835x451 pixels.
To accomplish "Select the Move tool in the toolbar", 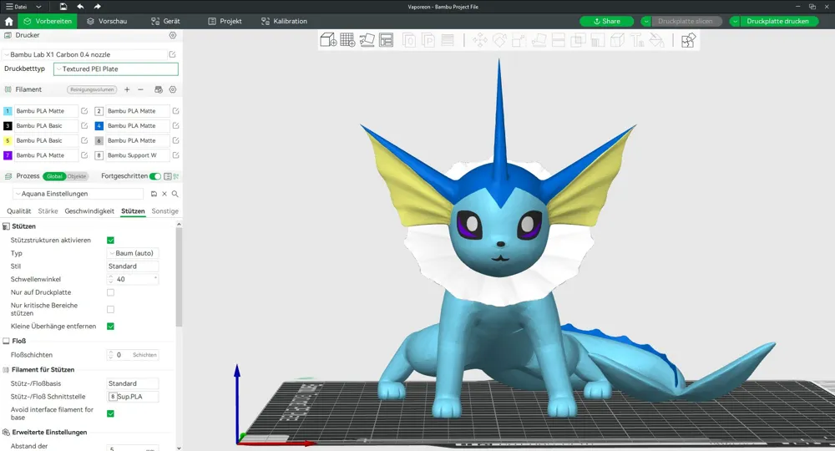I will tap(480, 40).
